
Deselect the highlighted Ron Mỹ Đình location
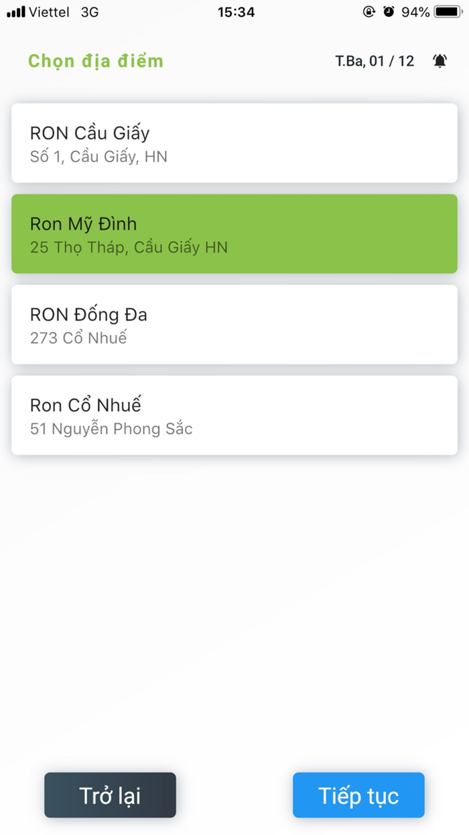[233, 234]
